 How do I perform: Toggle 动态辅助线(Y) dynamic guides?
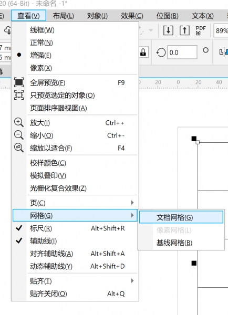pos(75,266)
